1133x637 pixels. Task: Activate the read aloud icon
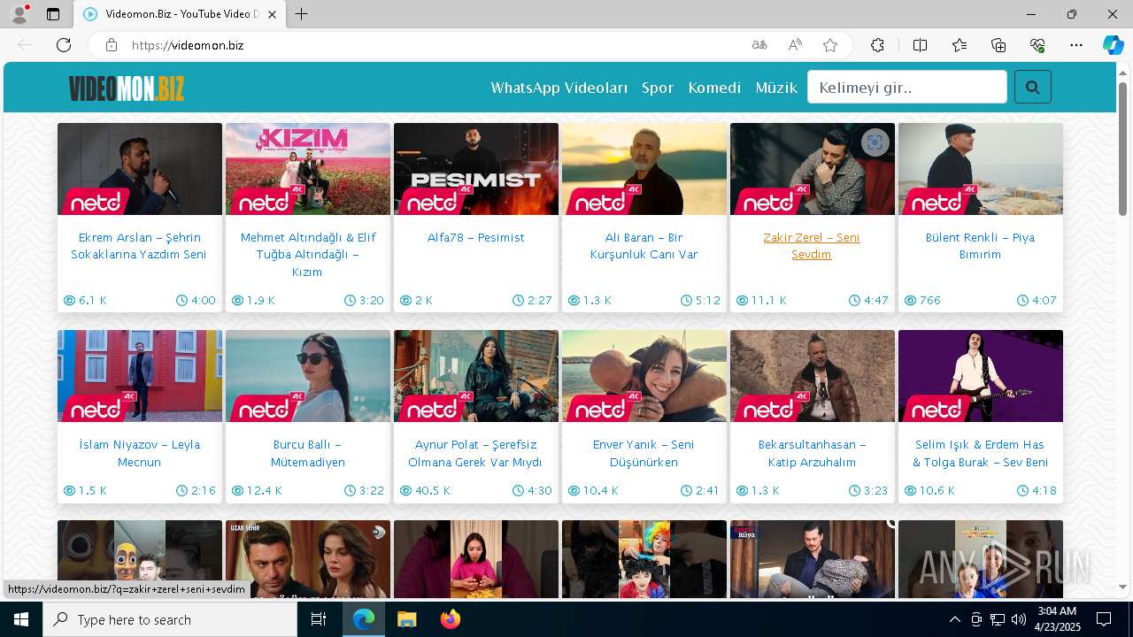pos(795,45)
